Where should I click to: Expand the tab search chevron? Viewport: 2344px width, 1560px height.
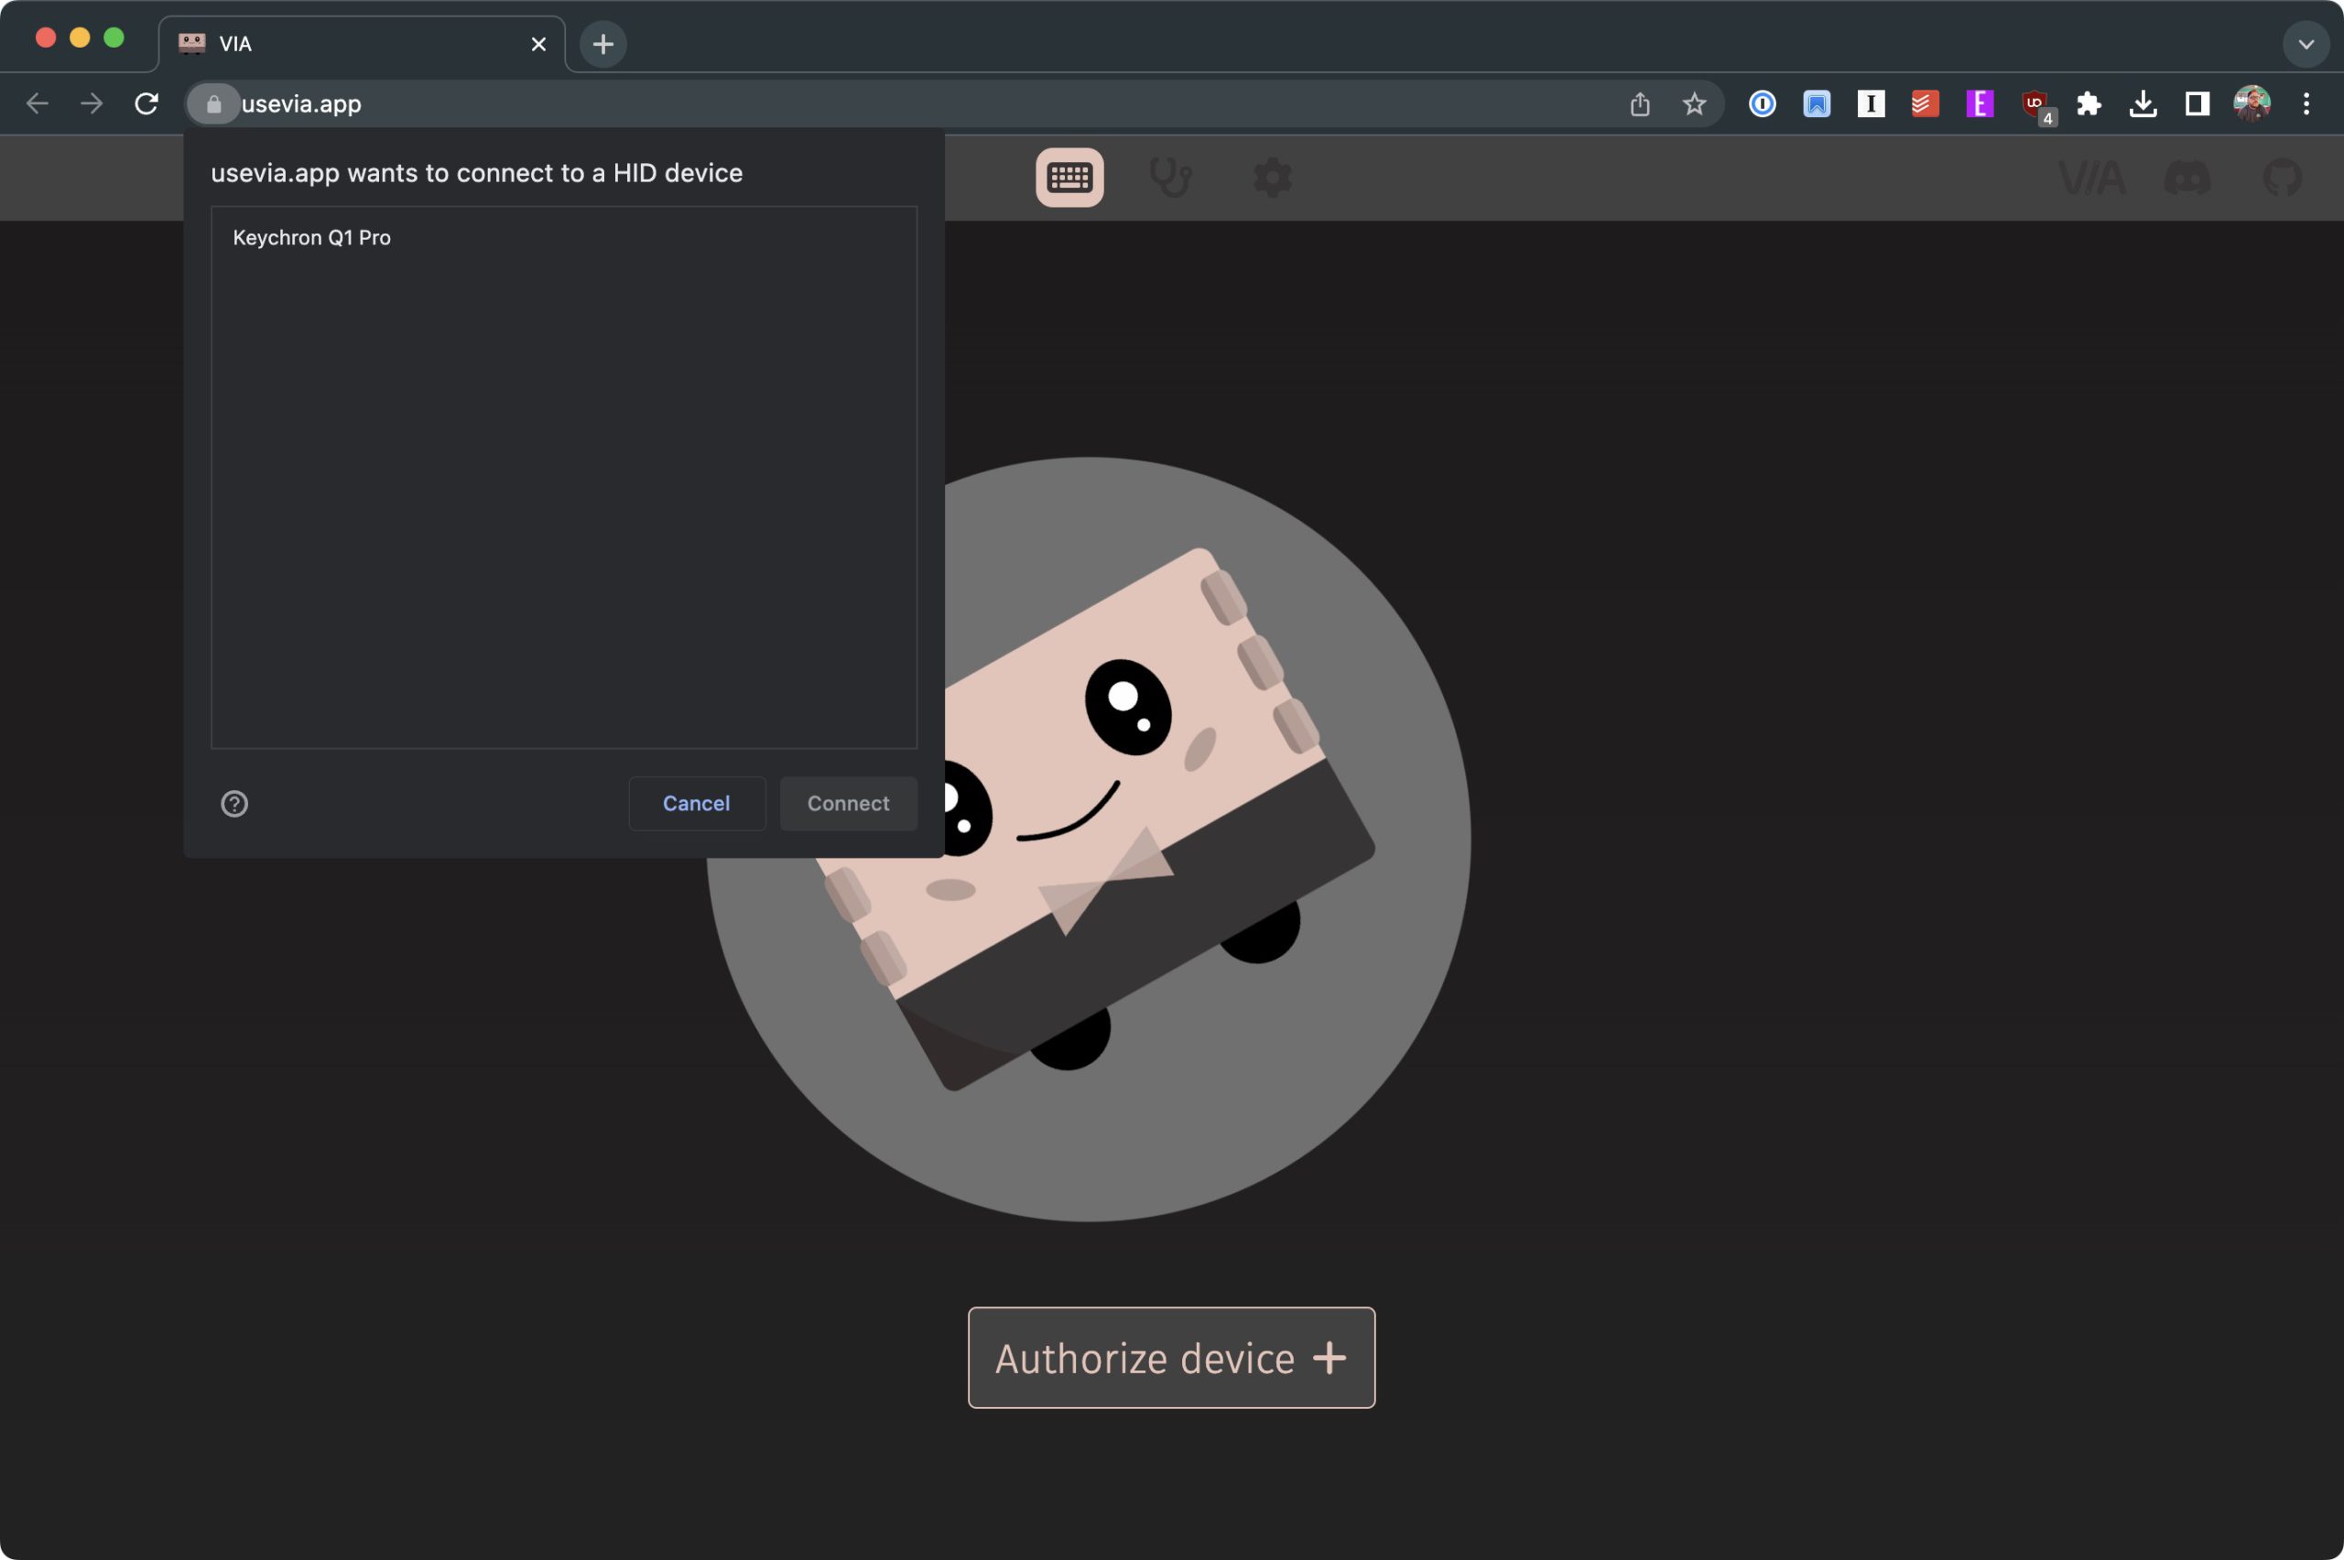pos(2306,44)
